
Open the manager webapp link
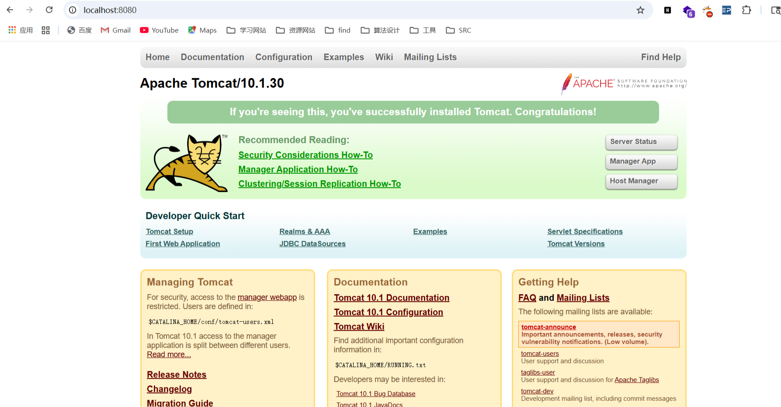(267, 297)
